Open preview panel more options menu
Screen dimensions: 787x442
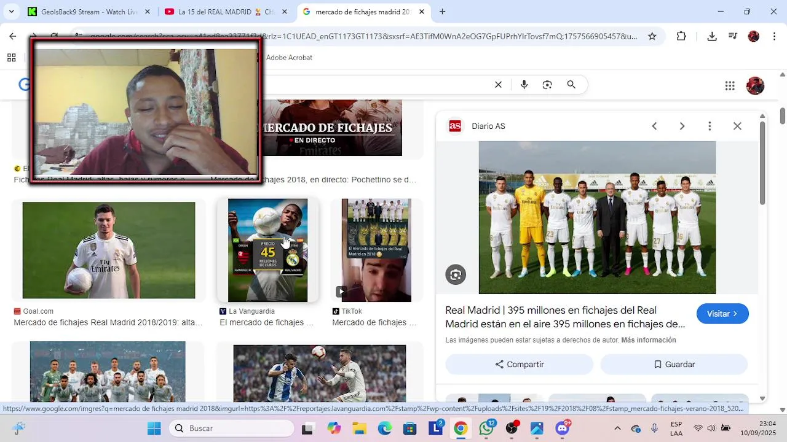coord(710,126)
